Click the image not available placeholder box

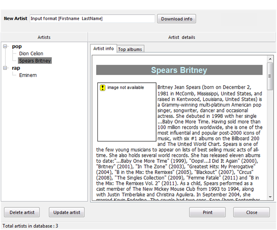click(x=127, y=112)
